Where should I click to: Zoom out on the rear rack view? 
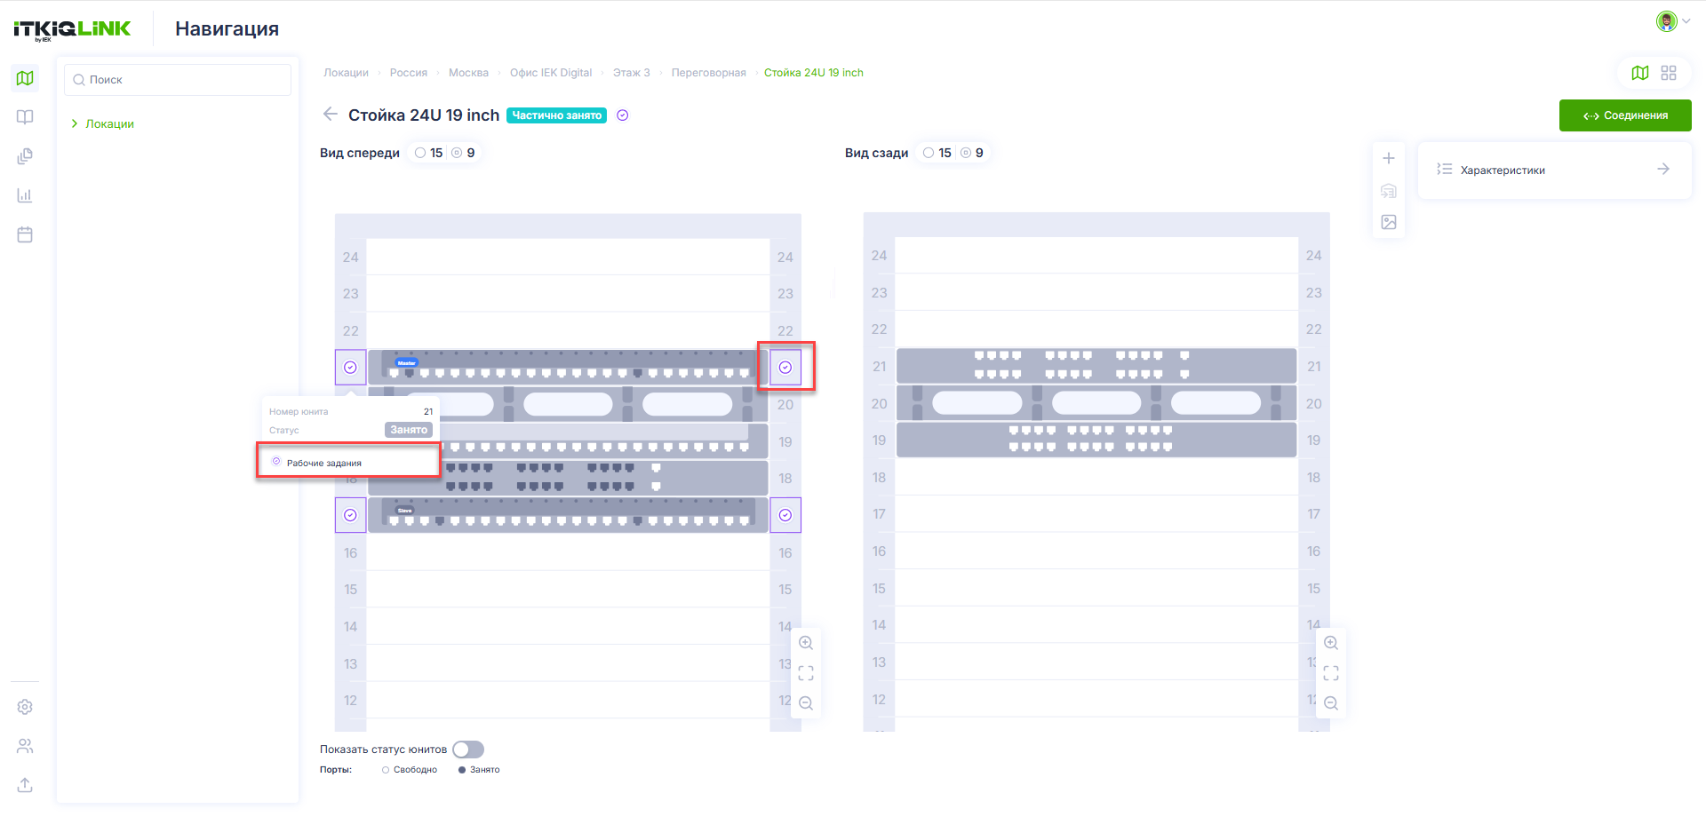1331,703
